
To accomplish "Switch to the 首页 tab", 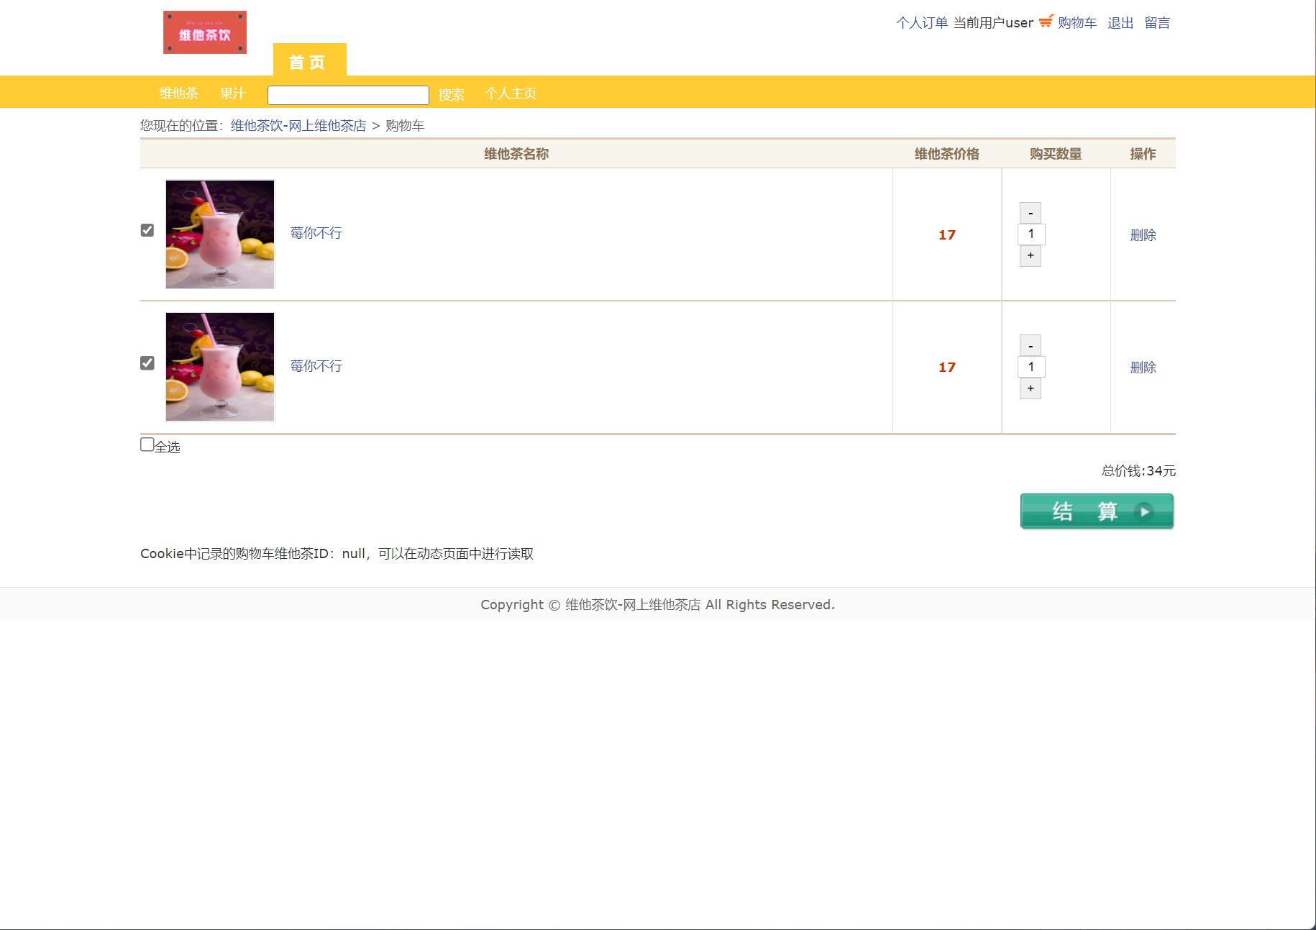I will tap(309, 62).
